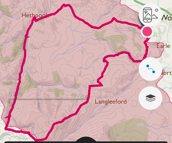Click the Earle place label
The height and width of the screenshot is (143, 172).
point(163,46)
